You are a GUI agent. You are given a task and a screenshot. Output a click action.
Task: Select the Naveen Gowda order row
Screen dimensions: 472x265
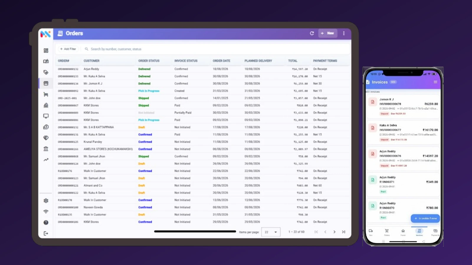point(203,207)
